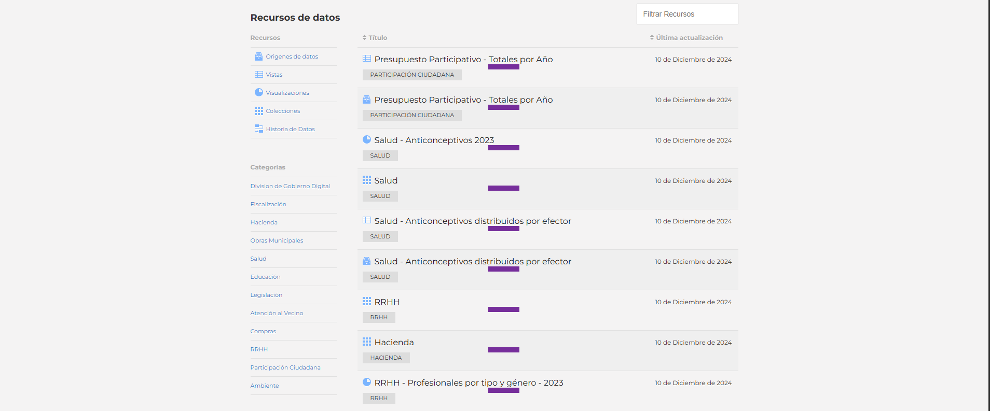990x411 pixels.
Task: Click data-source icon beside second Presupuesto Participativo row
Action: (x=367, y=99)
